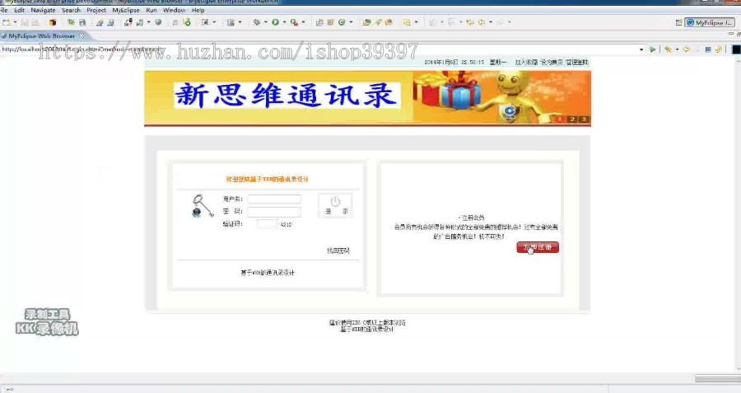The height and width of the screenshot is (393, 741).
Task: Click the verification code text 4212
Action: [x=286, y=225]
